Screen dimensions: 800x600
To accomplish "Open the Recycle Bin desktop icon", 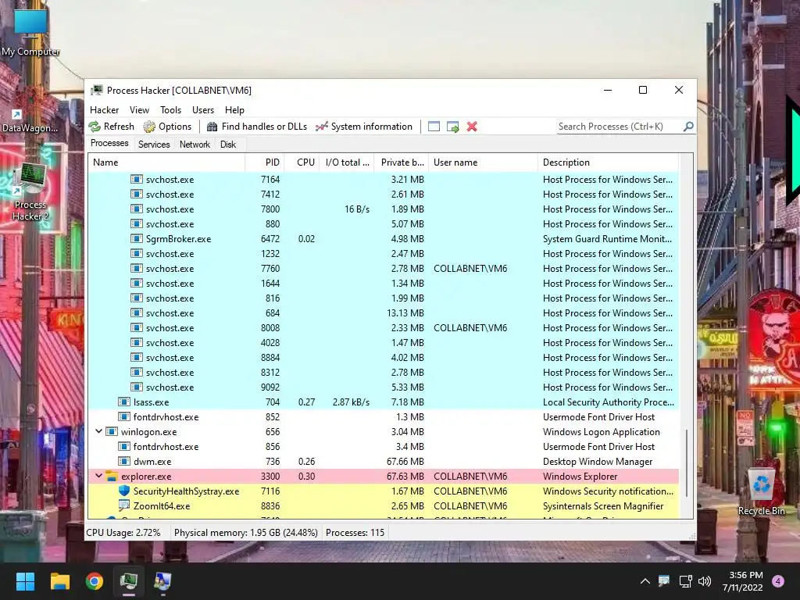I will click(761, 492).
